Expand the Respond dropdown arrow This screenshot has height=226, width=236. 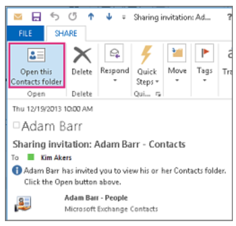pos(115,80)
